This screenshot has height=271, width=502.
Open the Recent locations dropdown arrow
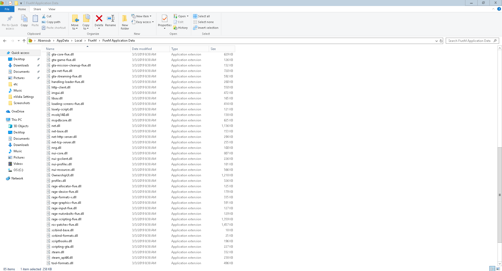[x=19, y=41]
